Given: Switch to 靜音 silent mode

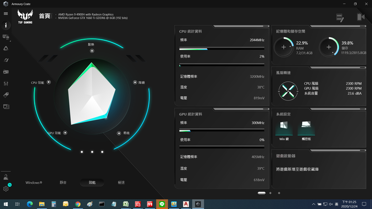Looking at the screenshot, I should (x=63, y=183).
